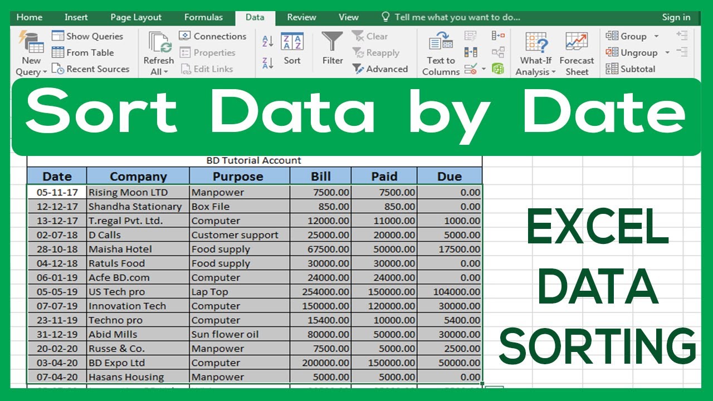
Task: Click the Show Detail outline icon
Action: [x=682, y=36]
